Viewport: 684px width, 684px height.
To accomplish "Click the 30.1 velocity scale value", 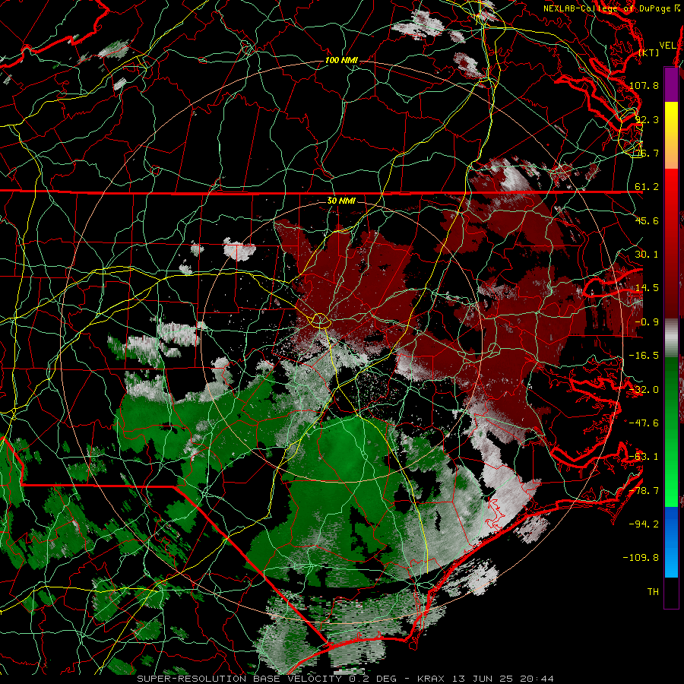I will [647, 255].
